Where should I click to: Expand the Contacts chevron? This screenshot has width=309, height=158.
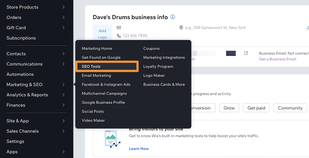click(x=63, y=54)
